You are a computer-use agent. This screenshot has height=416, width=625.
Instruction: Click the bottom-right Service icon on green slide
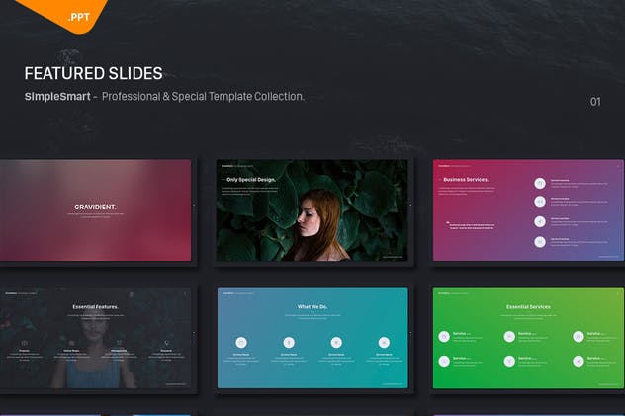[x=578, y=362]
